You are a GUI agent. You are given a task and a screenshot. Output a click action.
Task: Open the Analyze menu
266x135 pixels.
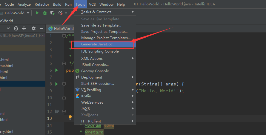tap(24, 4)
